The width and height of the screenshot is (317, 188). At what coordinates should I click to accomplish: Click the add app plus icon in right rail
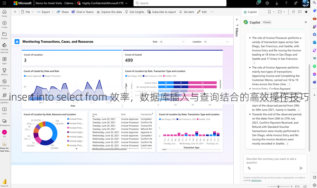(314, 95)
